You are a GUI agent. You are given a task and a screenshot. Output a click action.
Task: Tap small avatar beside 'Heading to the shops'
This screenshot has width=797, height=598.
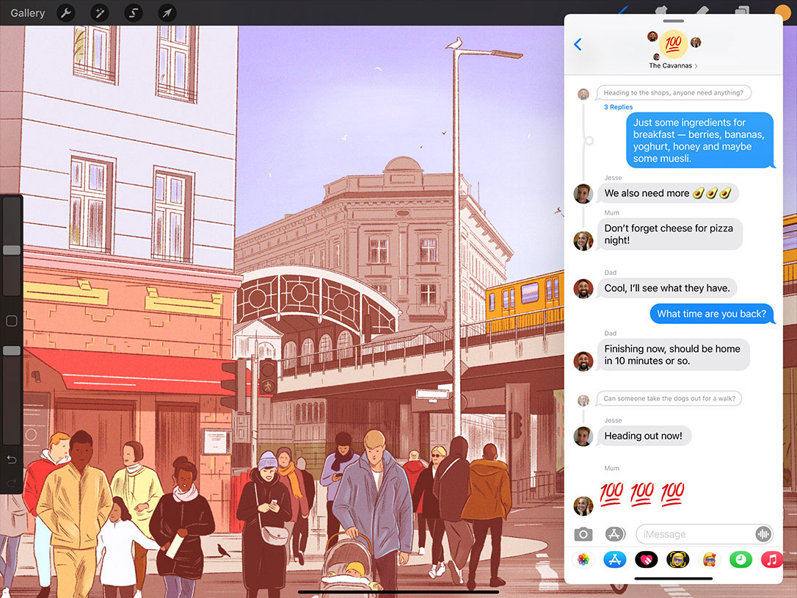tap(583, 93)
